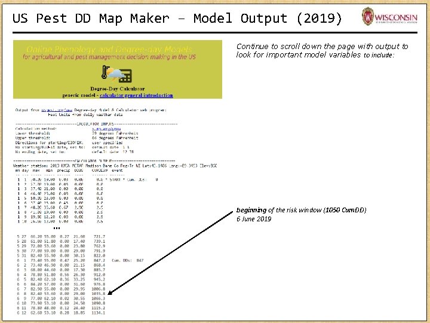
Task: Click the 'Weather station:' line
Action: 115,166
